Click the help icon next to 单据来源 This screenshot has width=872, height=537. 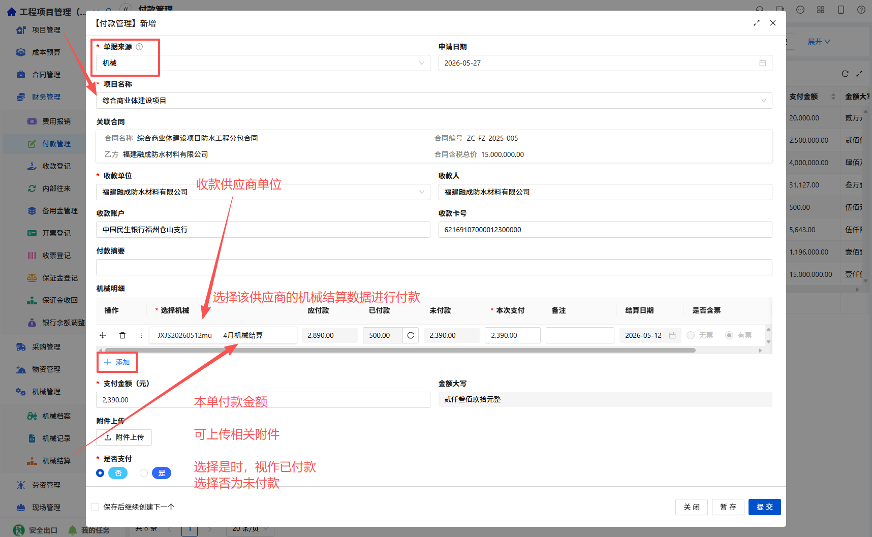point(139,47)
